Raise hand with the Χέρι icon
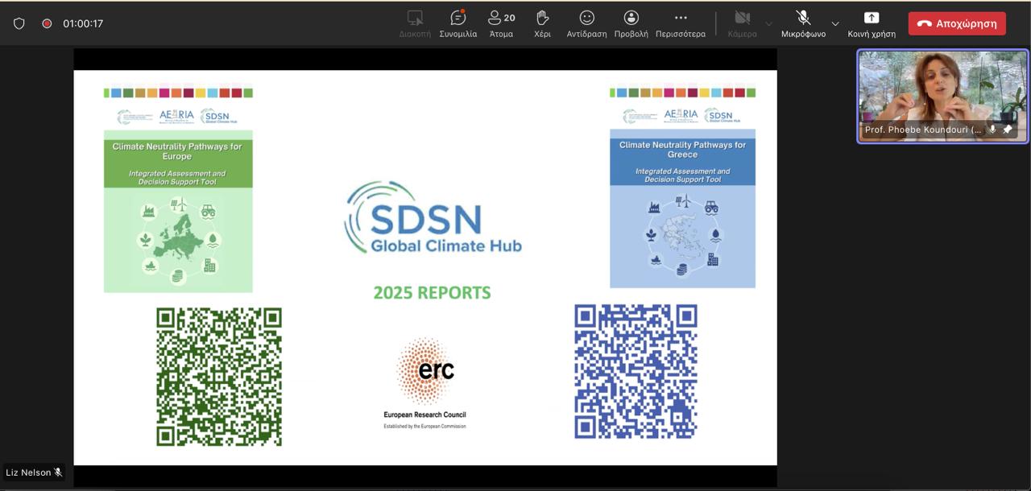 (542, 19)
